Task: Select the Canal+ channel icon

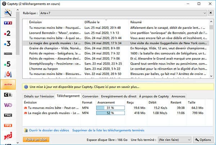Action: click(x=8, y=54)
